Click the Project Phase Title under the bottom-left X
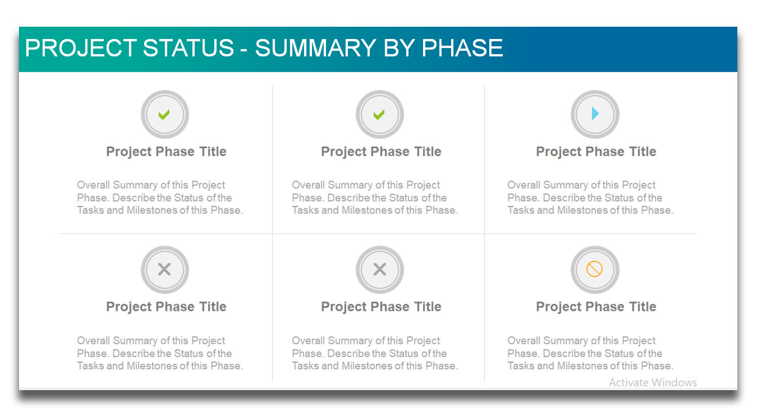 click(x=166, y=307)
